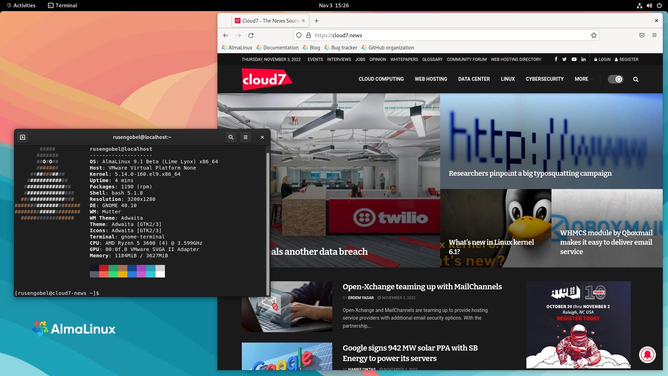Toggle the dark mode switch on Cloud7
Viewport: 668px width, 376px height.
(x=615, y=79)
